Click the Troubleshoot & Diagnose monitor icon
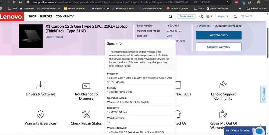269x135 pixels. 86,86
